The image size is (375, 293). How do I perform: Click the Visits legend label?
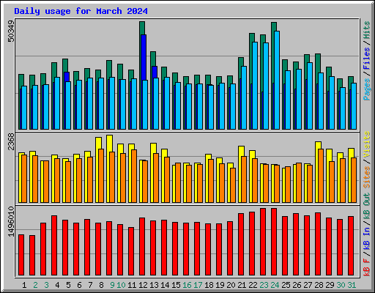pos(367,144)
